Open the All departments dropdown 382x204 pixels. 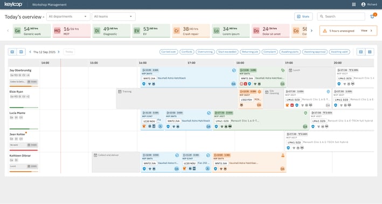point(68,16)
